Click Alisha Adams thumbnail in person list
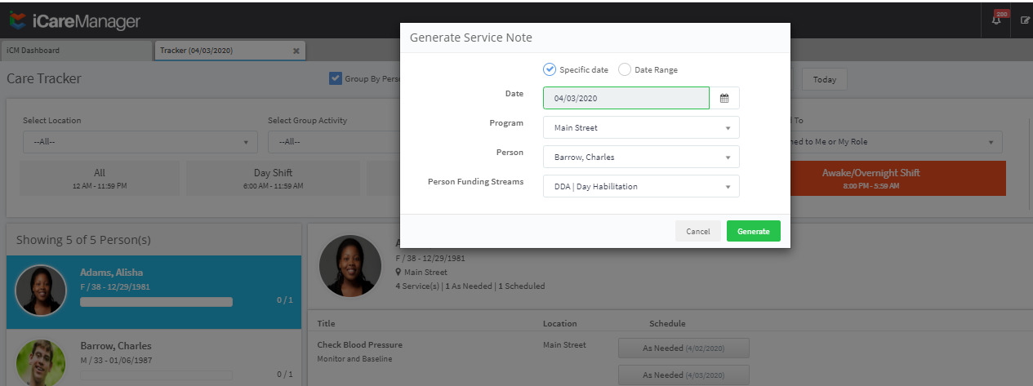This screenshot has width=1033, height=386. pos(41,291)
